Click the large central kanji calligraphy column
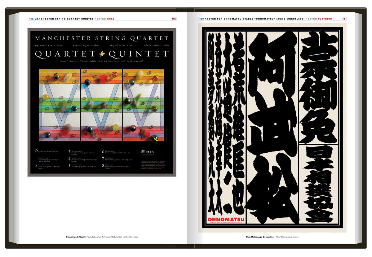 [x=272, y=128]
